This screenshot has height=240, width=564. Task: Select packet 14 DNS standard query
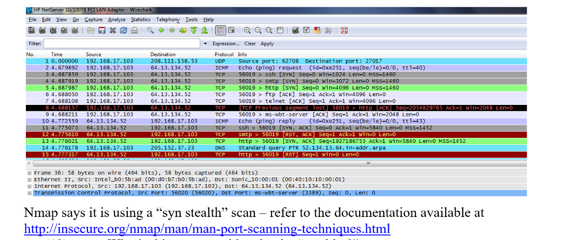coord(276,148)
